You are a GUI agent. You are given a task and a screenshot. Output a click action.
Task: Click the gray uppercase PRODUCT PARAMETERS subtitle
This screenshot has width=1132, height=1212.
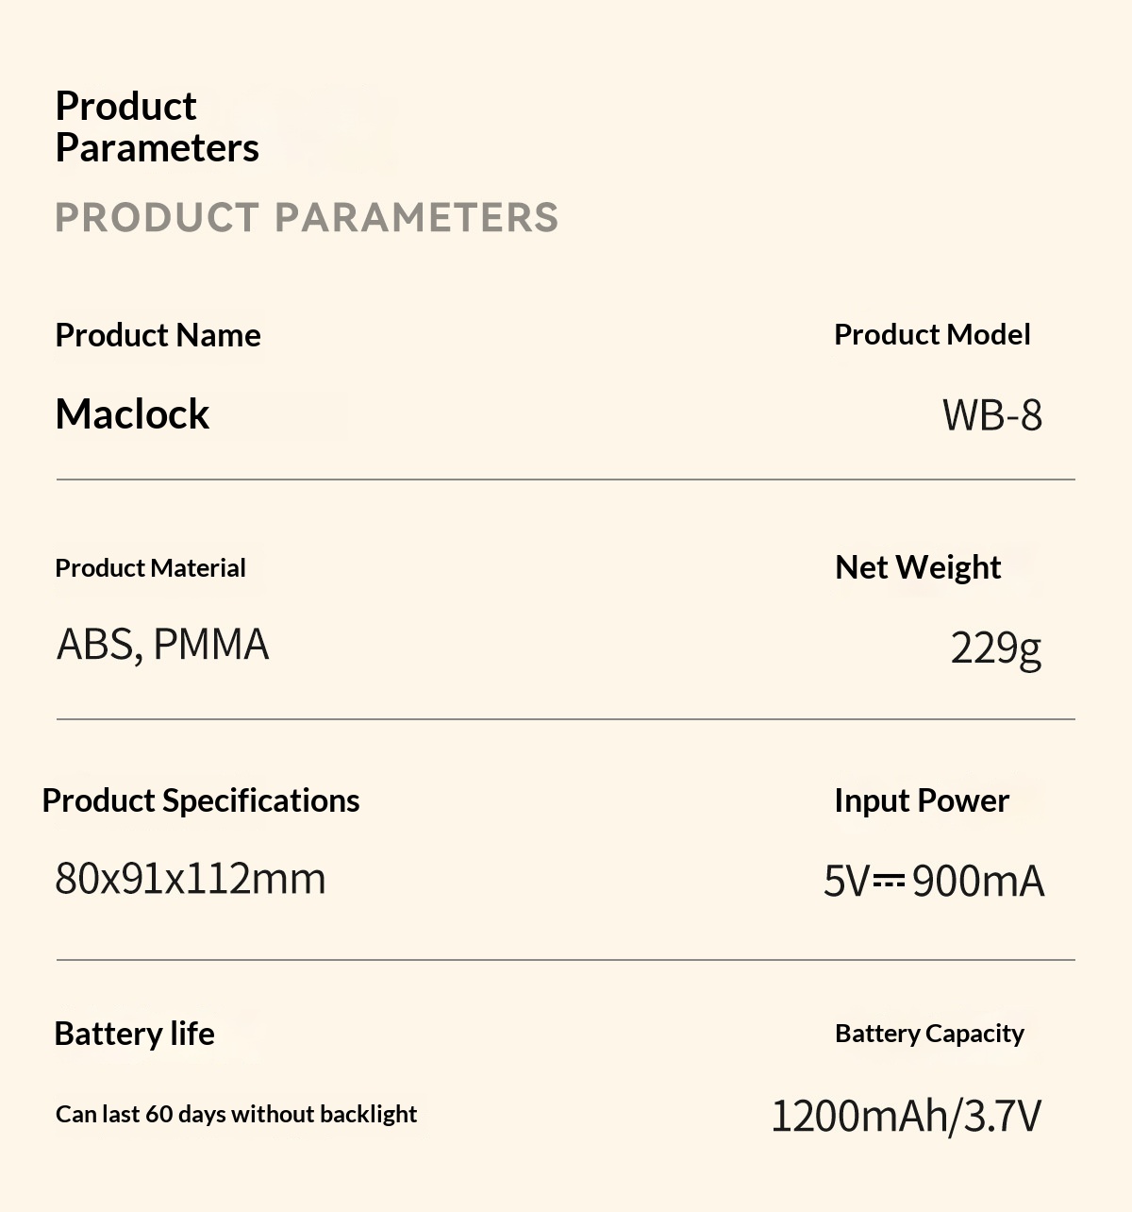(307, 217)
